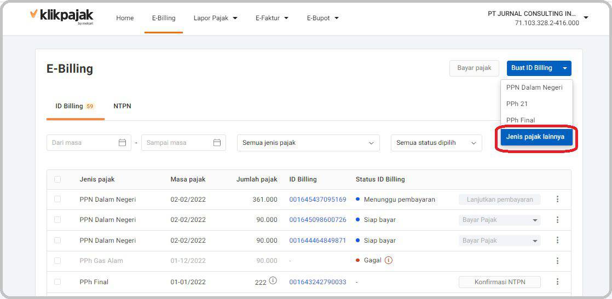612x299 pixels.
Task: Open three-dot menu for ID 001645437095169
Action: tap(557, 199)
